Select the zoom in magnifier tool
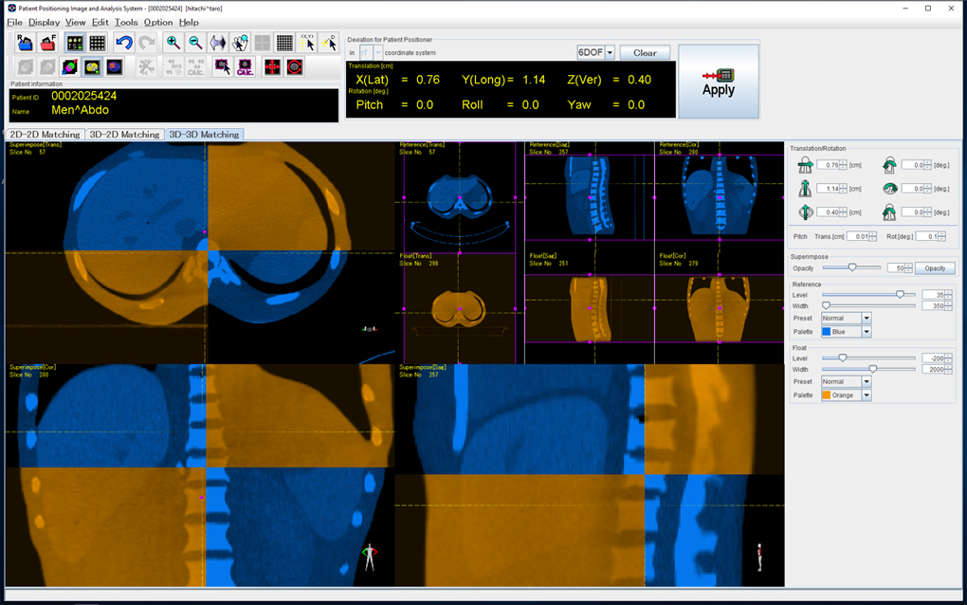 coord(173,43)
